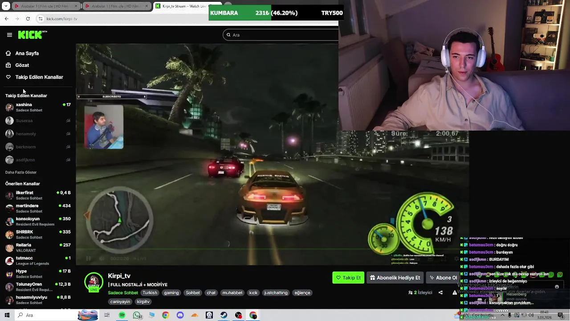Select the Turkish tag
This screenshot has height=321, width=570.
tap(150, 293)
